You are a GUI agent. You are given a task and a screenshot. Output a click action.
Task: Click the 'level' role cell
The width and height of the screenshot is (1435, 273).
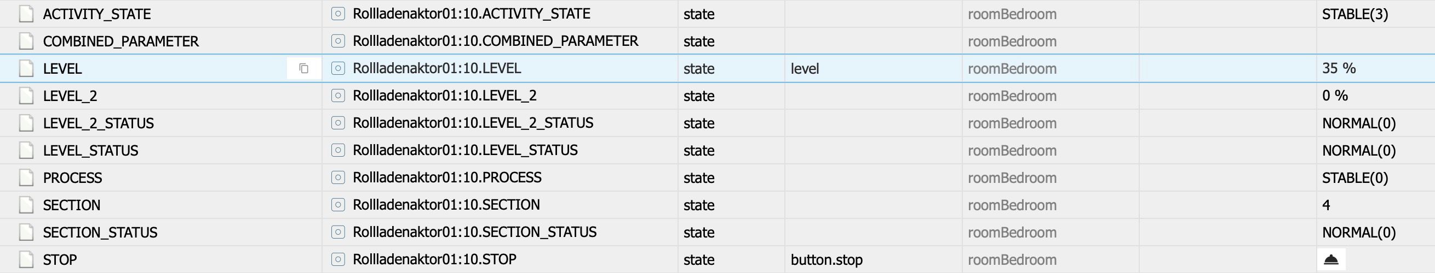(805, 68)
